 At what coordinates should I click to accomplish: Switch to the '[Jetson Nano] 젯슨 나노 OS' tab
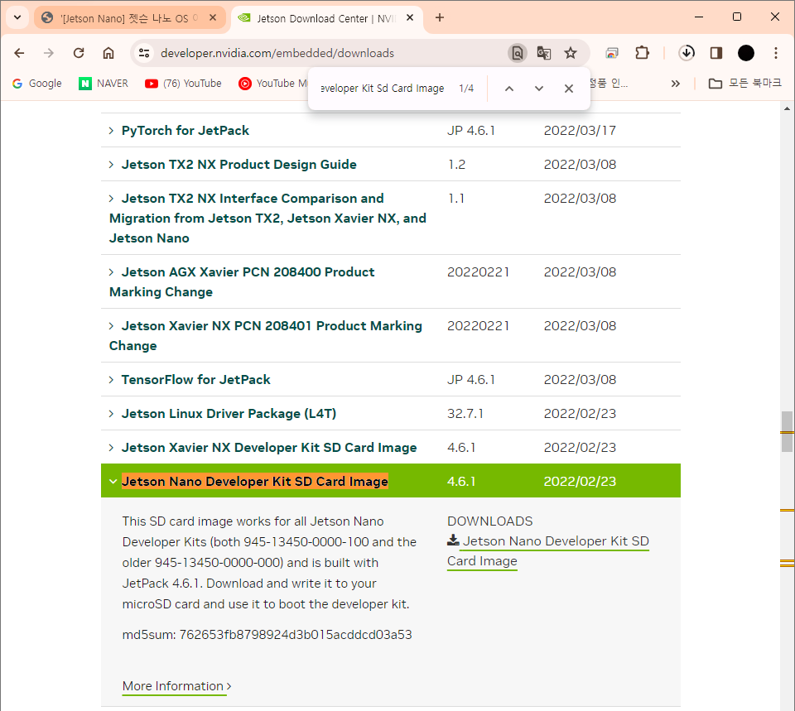click(x=130, y=17)
